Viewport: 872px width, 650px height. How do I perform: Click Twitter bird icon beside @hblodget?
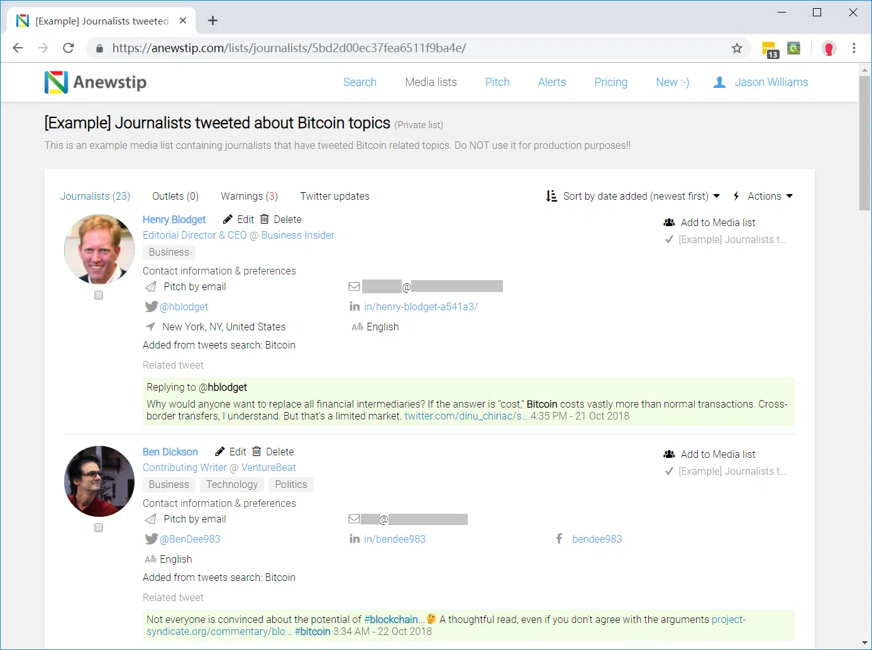tap(151, 306)
